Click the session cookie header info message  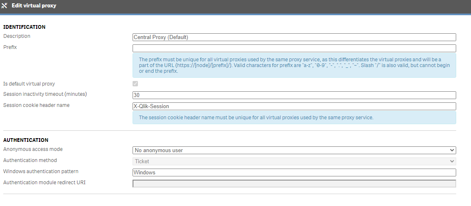(294, 118)
